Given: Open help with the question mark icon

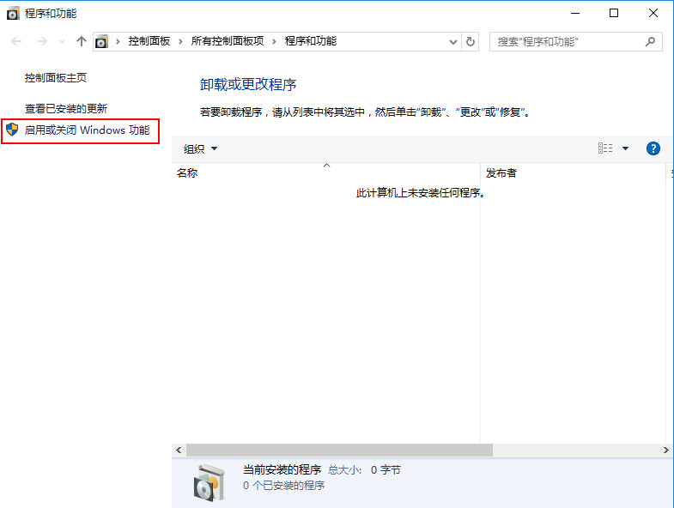Looking at the screenshot, I should (x=653, y=148).
